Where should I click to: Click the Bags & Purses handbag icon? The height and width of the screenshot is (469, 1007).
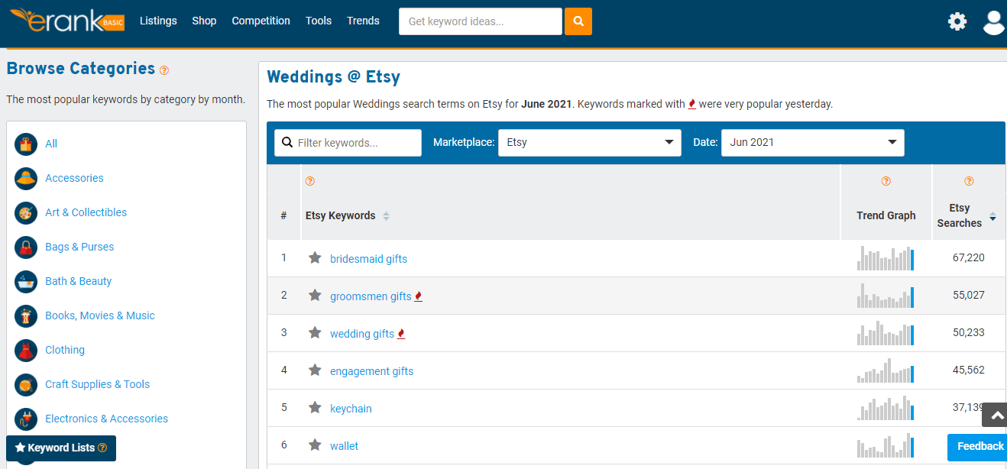click(26, 247)
